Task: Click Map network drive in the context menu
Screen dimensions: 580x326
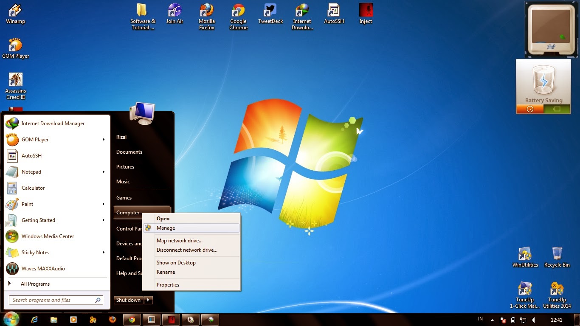Action: [179, 240]
